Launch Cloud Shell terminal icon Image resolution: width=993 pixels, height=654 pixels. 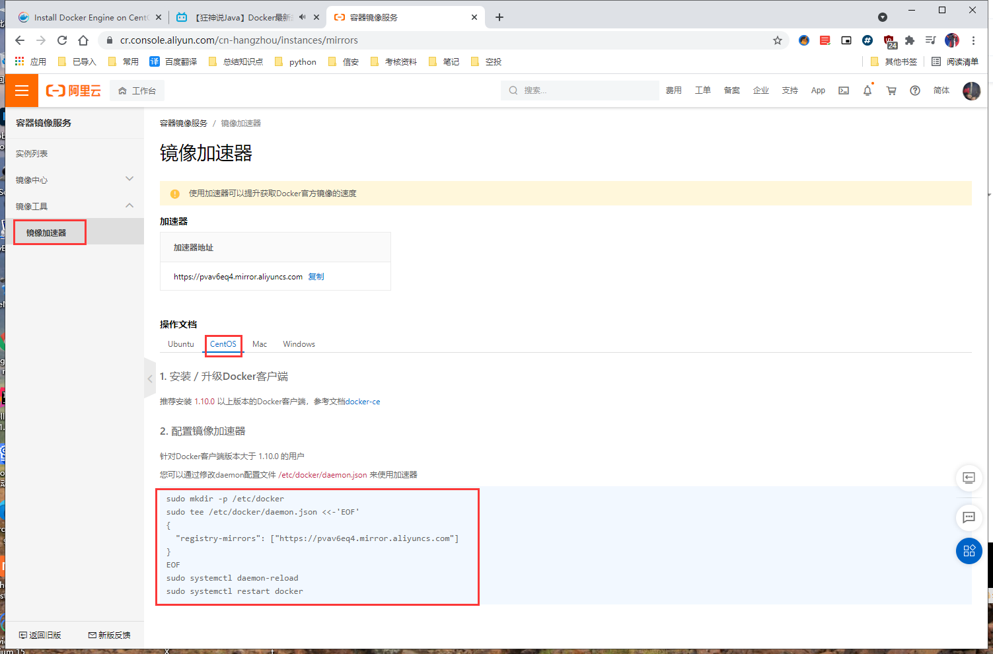[x=844, y=91]
